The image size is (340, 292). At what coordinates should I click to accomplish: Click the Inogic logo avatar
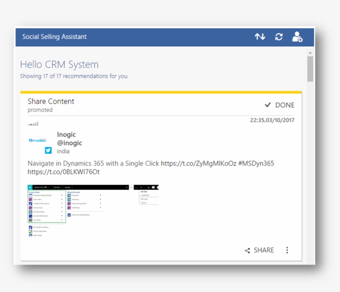click(37, 140)
